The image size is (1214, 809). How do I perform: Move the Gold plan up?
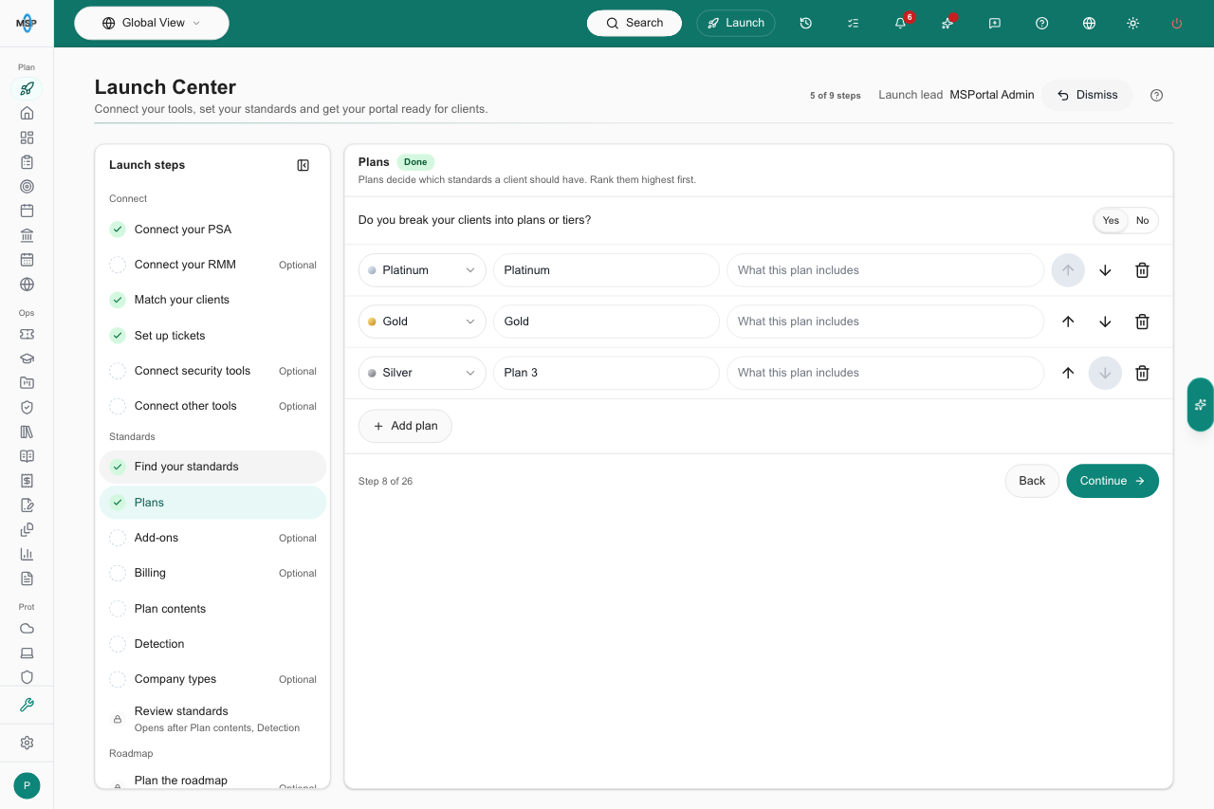pyautogui.click(x=1068, y=322)
